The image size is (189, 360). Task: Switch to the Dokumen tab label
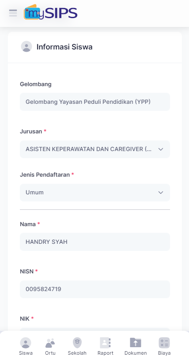(136, 353)
